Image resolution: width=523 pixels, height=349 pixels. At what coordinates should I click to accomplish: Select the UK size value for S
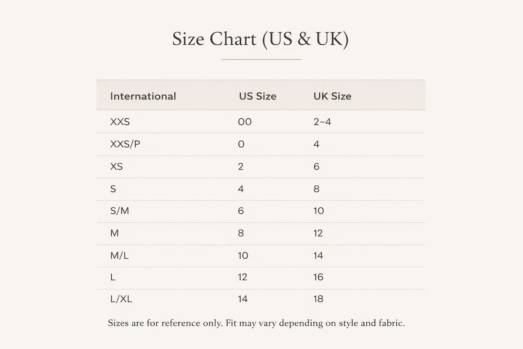tap(316, 189)
